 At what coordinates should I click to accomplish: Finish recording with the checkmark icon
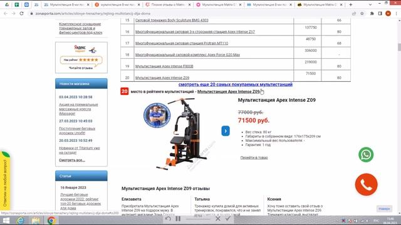coord(228,219)
